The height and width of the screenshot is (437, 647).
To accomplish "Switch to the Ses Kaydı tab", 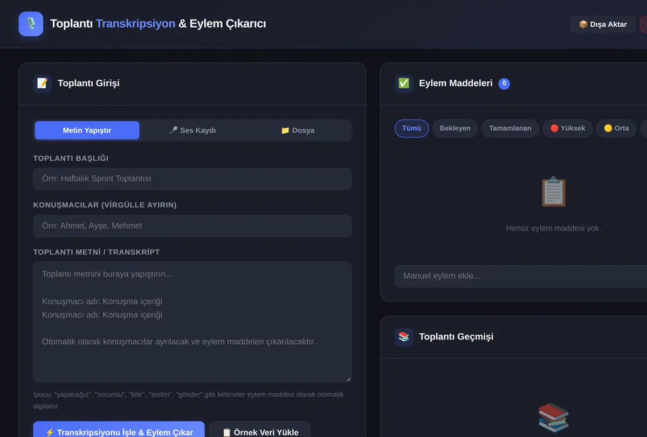I will [192, 130].
